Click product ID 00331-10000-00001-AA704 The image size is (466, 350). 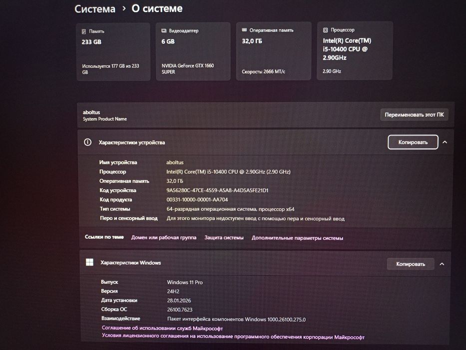pos(197,199)
